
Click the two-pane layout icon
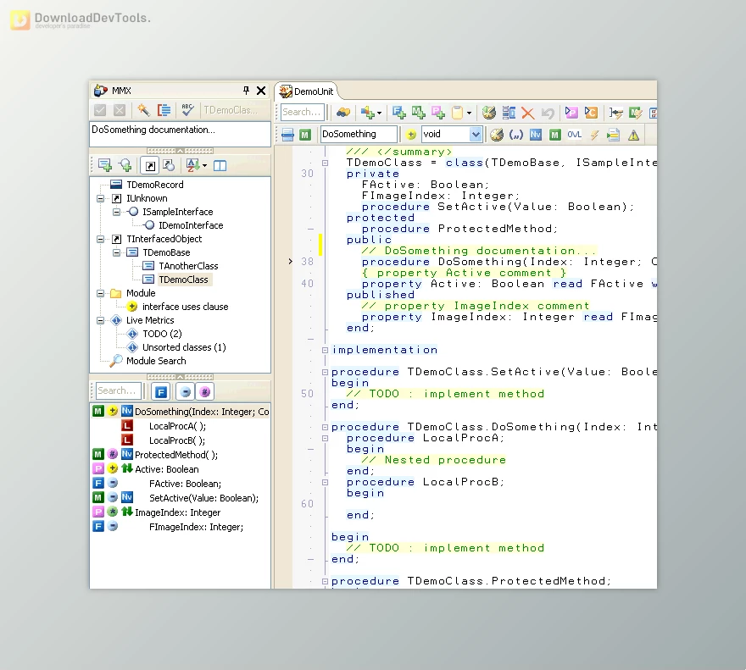[220, 165]
